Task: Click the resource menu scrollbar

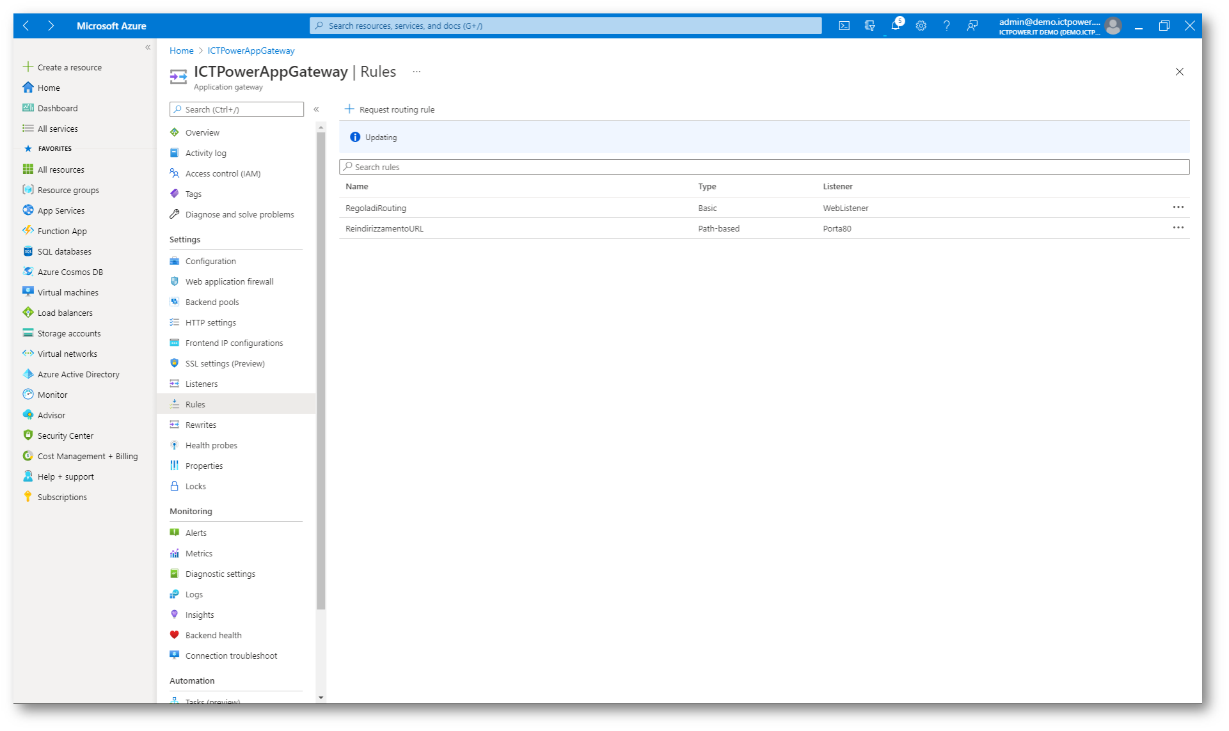Action: tap(321, 371)
